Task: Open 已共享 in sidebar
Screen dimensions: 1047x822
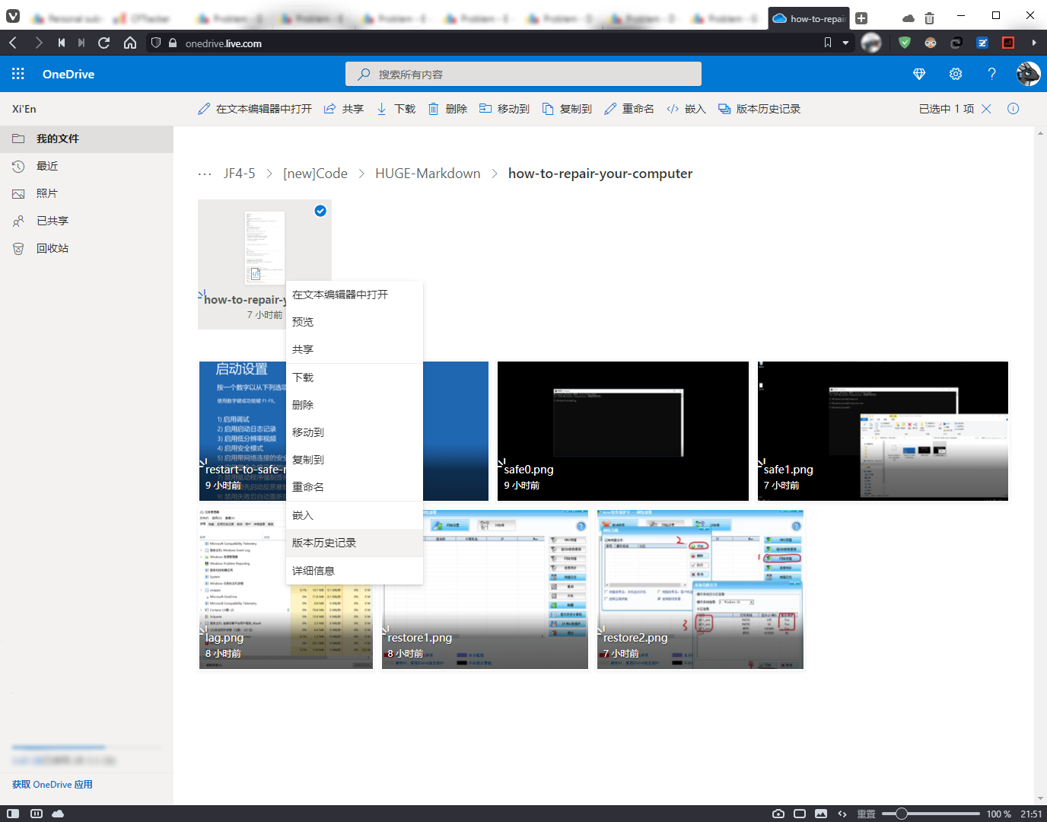Action: pos(87,221)
